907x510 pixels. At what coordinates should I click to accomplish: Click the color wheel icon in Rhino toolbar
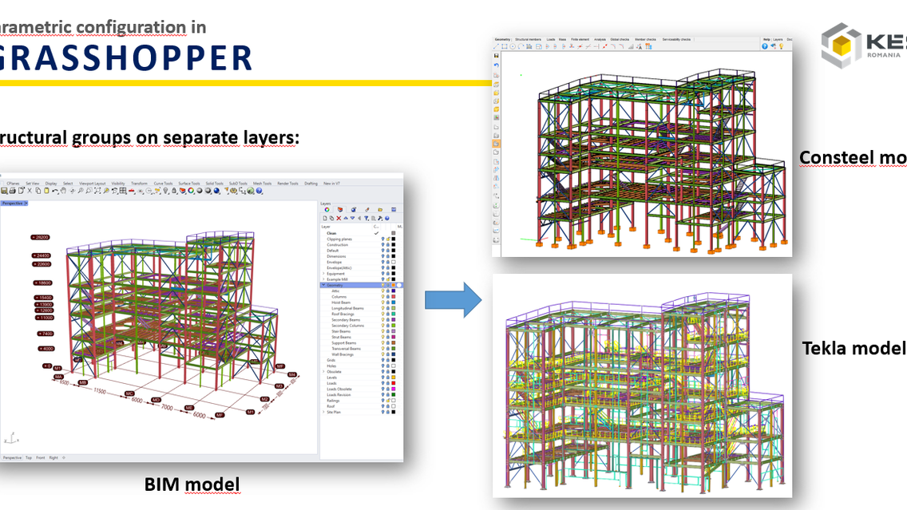tap(191, 190)
